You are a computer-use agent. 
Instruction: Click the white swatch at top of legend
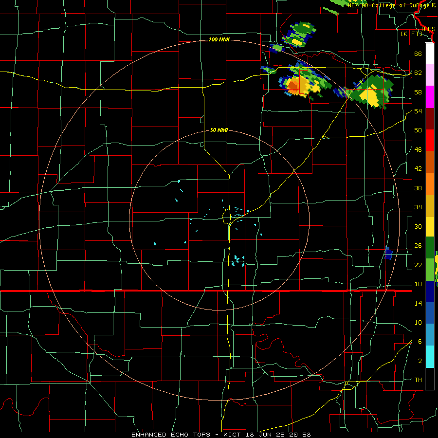(430, 54)
